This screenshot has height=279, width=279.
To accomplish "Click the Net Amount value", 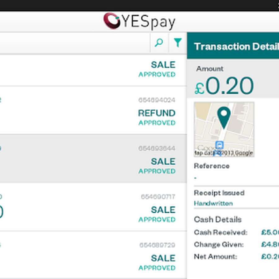I will 270,257.
